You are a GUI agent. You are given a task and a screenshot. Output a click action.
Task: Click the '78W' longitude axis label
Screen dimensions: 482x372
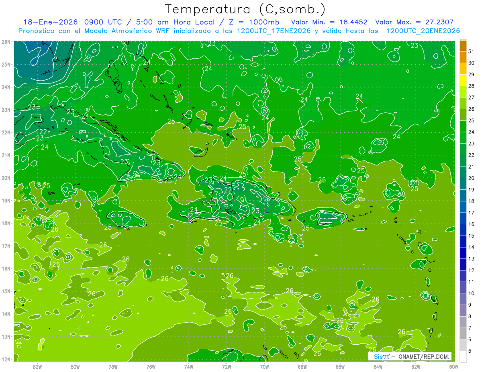[x=113, y=366]
